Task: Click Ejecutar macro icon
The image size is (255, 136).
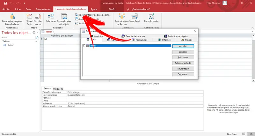Action: point(38,17)
